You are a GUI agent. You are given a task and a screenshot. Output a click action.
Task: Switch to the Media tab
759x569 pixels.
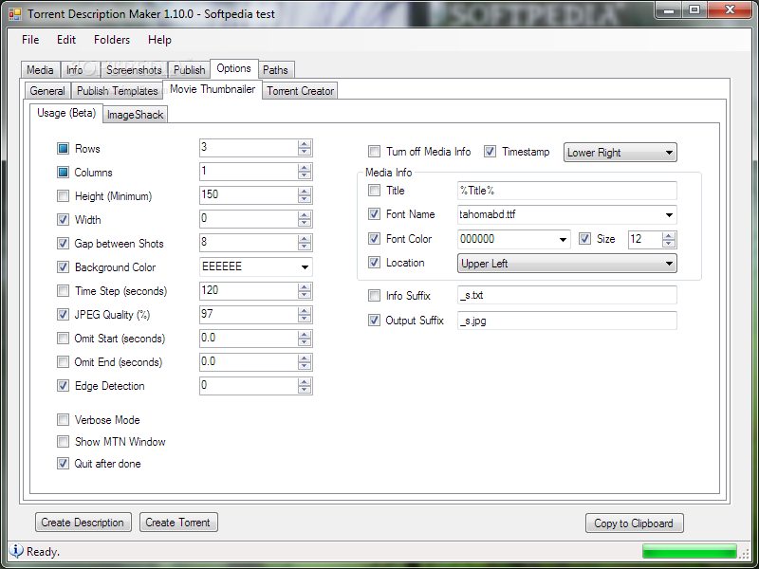(x=40, y=69)
